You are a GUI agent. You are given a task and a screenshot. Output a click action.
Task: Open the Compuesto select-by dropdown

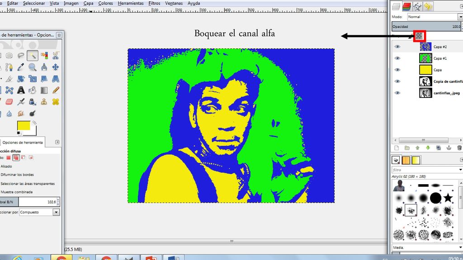pyautogui.click(x=39, y=212)
